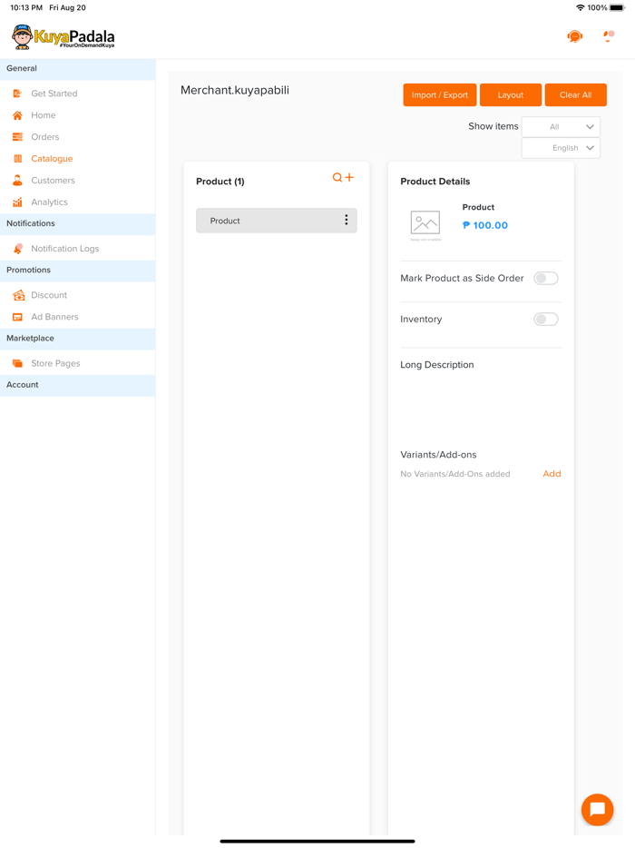This screenshot has width=635, height=848.
Task: Click the Marketplace section header
Action: click(x=78, y=338)
